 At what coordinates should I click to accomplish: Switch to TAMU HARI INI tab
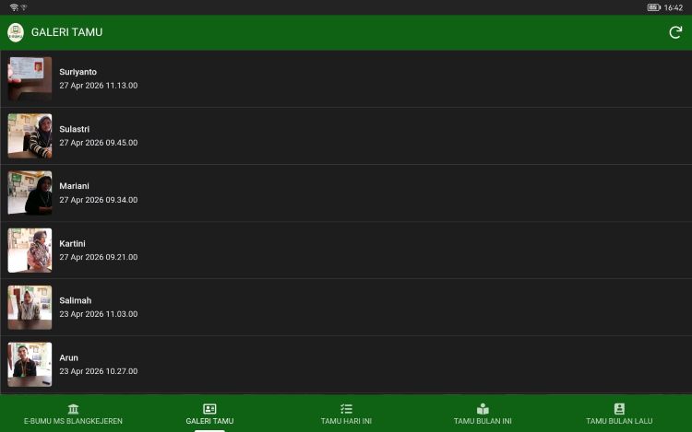point(346,414)
